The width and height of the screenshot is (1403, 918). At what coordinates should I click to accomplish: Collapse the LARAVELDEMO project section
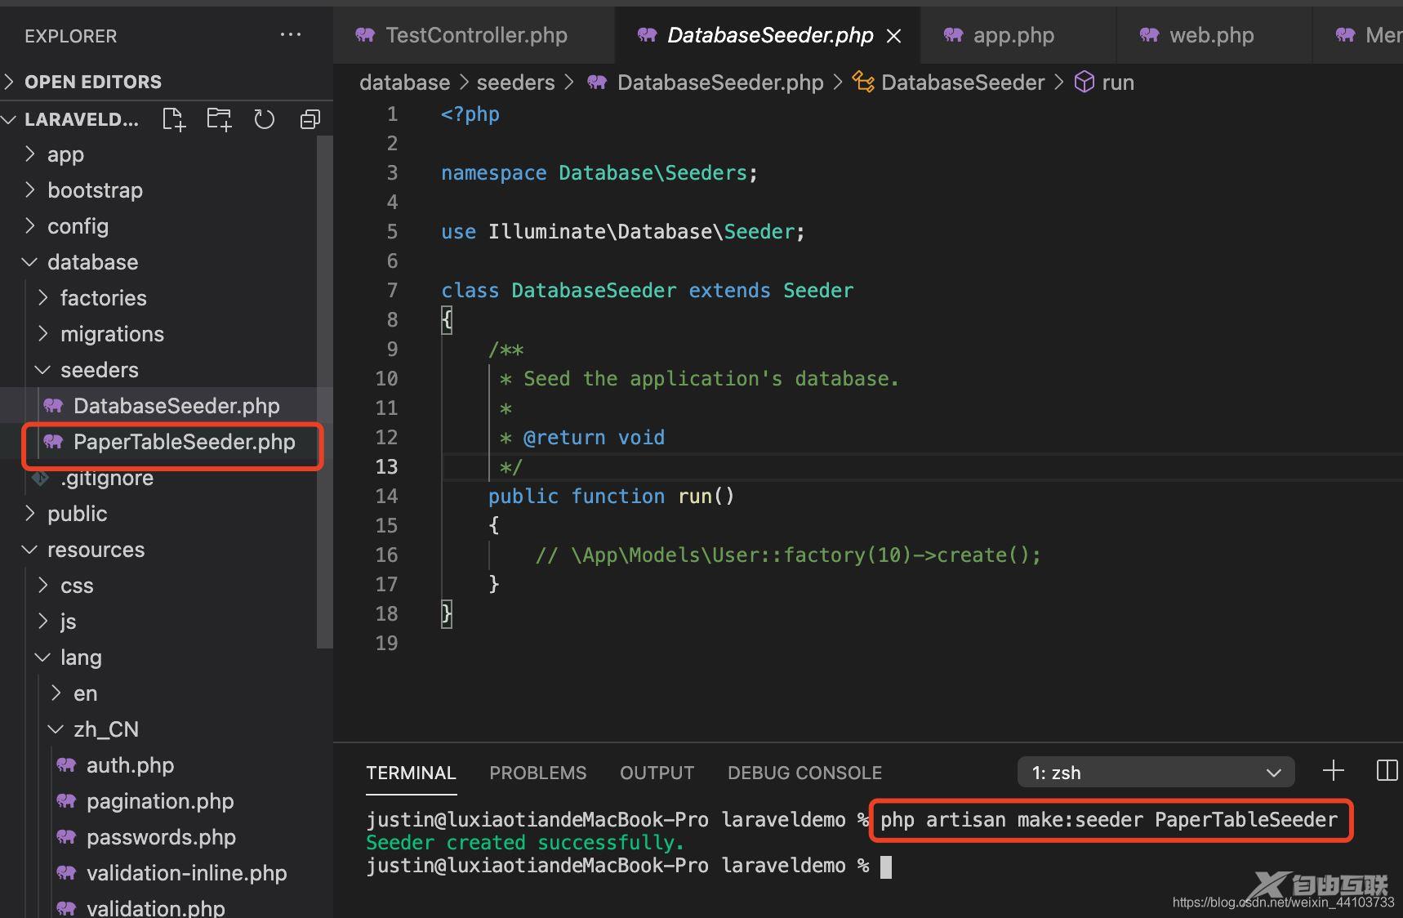click(x=10, y=119)
